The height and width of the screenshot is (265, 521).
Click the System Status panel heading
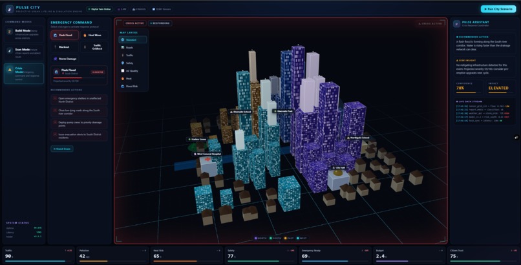click(17, 223)
